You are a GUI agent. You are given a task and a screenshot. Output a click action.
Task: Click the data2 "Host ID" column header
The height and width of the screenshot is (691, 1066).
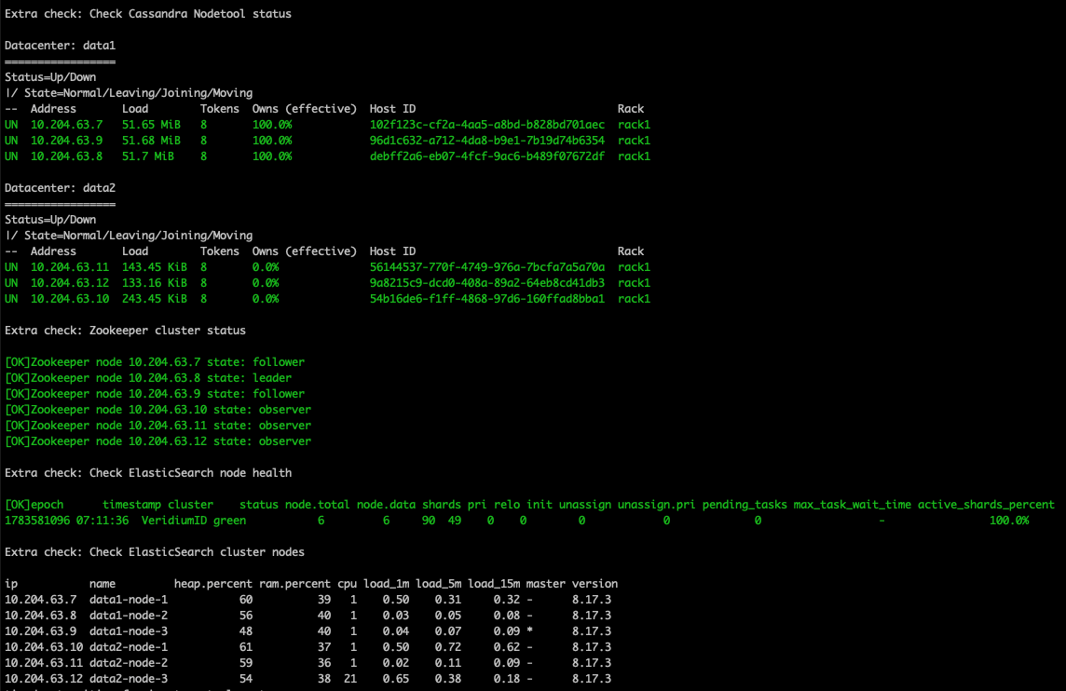393,251
